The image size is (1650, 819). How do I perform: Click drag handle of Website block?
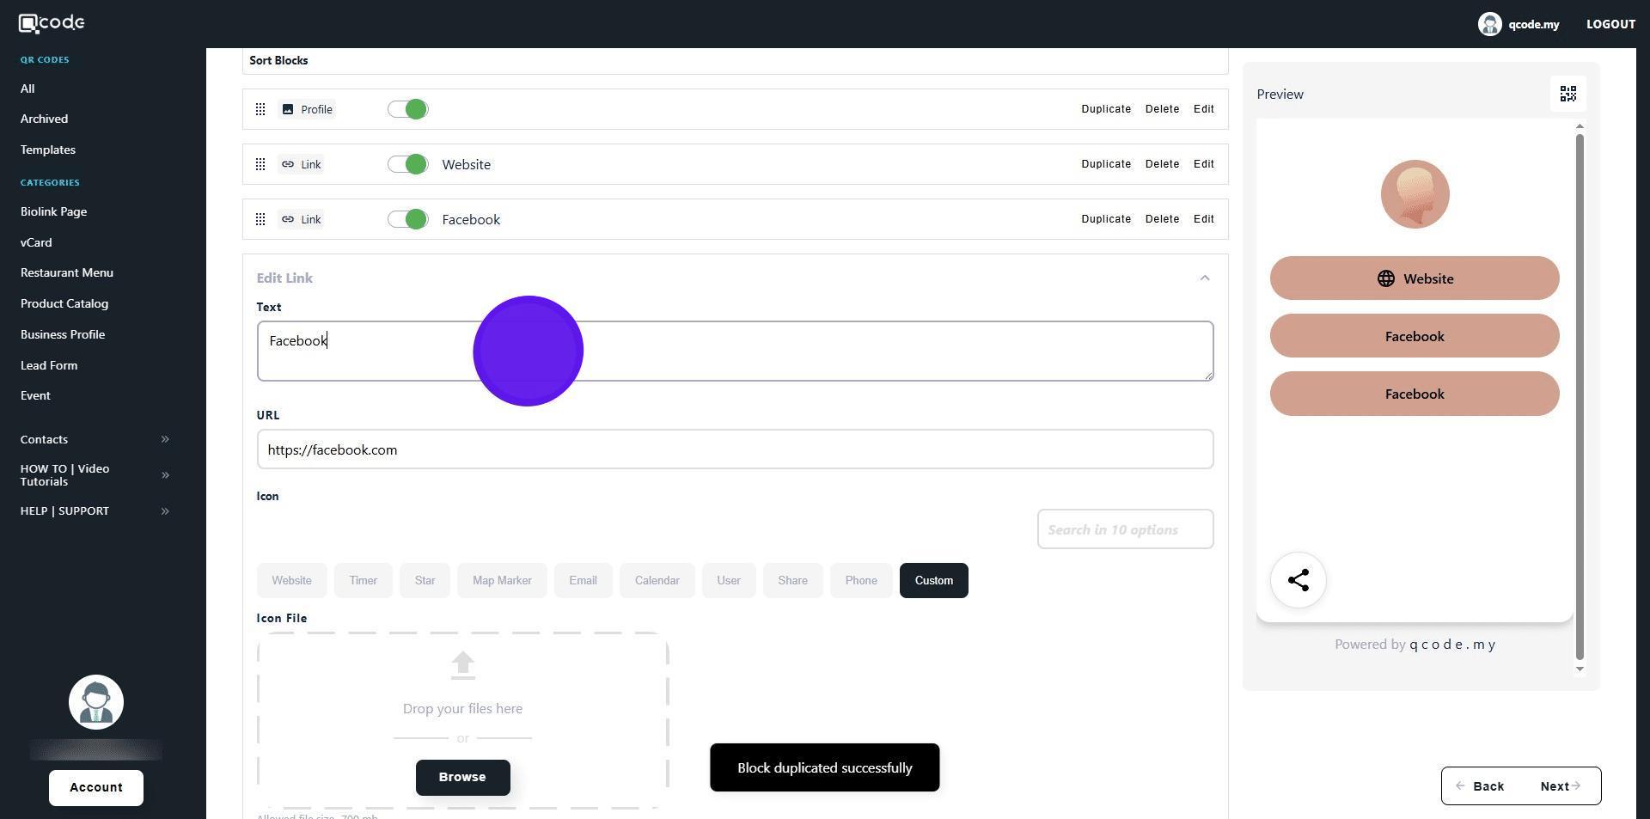pyautogui.click(x=260, y=164)
